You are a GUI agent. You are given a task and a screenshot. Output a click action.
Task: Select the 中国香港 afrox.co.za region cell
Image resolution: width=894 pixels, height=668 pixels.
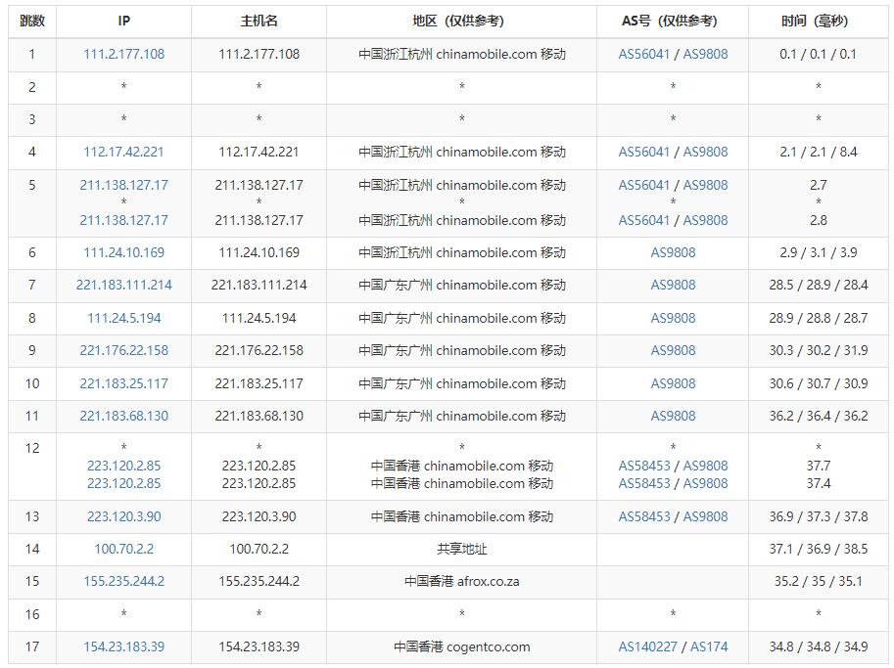pyautogui.click(x=461, y=581)
